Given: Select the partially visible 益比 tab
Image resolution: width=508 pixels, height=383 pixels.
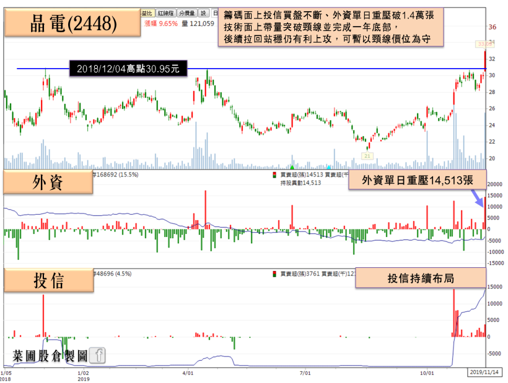Looking at the screenshot, I should pyautogui.click(x=147, y=13).
